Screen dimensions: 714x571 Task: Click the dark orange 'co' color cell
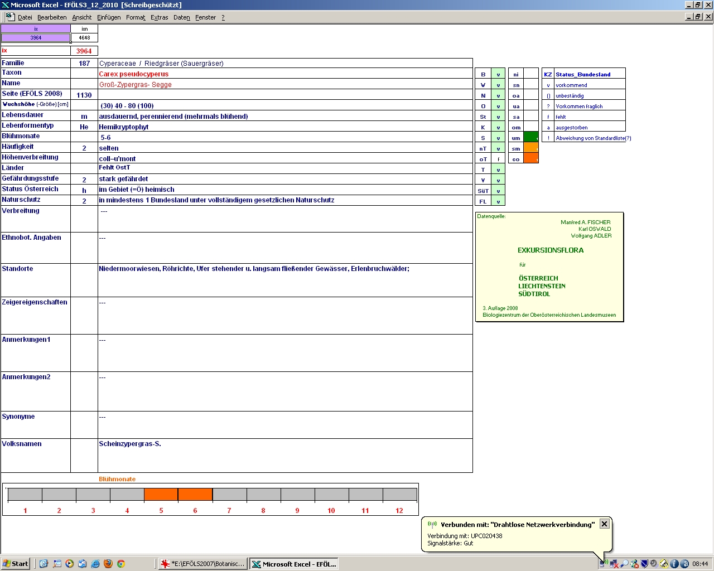[531, 159]
